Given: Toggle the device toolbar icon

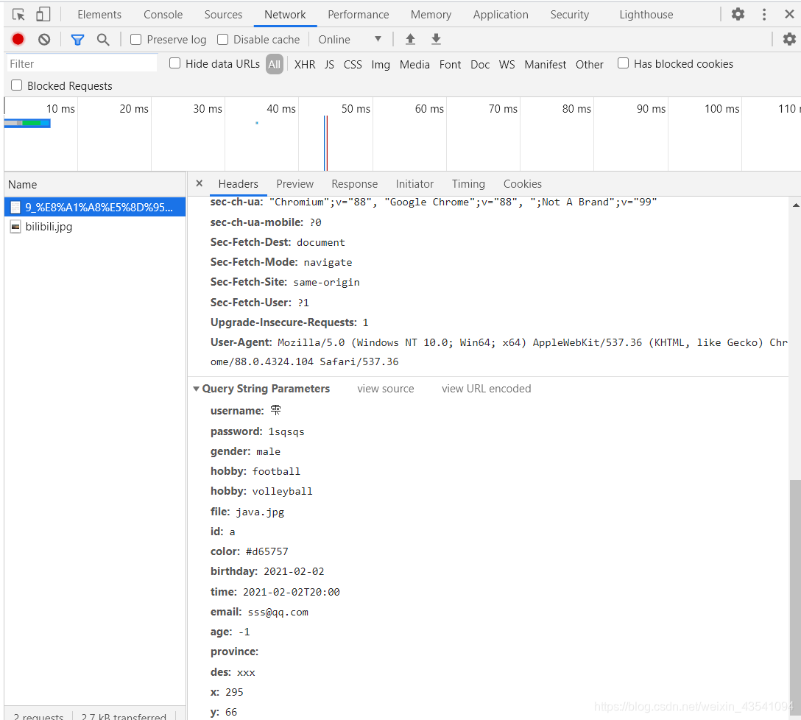Looking at the screenshot, I should coord(43,14).
